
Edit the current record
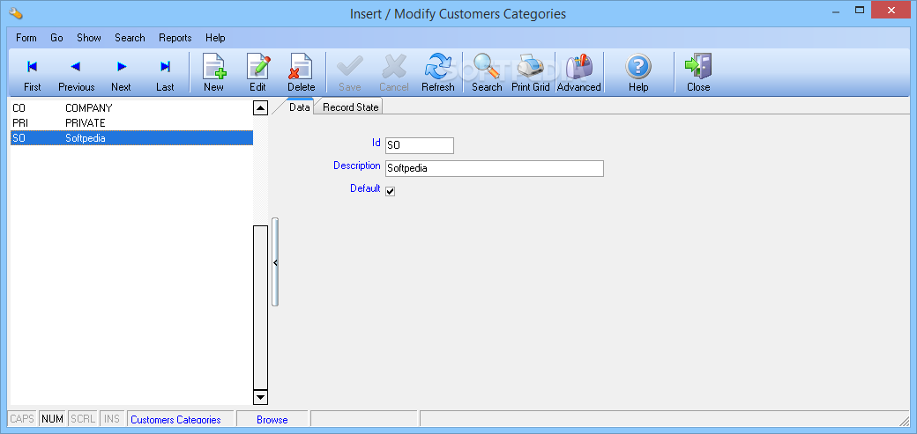click(x=257, y=73)
